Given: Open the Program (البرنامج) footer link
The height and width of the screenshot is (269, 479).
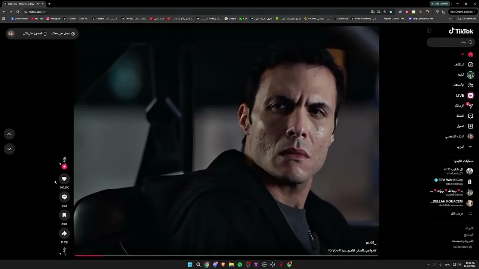Looking at the screenshot, I should [x=469, y=235].
